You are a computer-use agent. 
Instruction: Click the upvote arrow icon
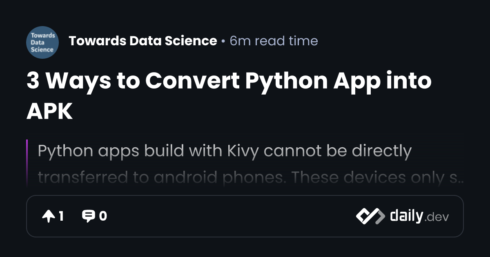48,216
